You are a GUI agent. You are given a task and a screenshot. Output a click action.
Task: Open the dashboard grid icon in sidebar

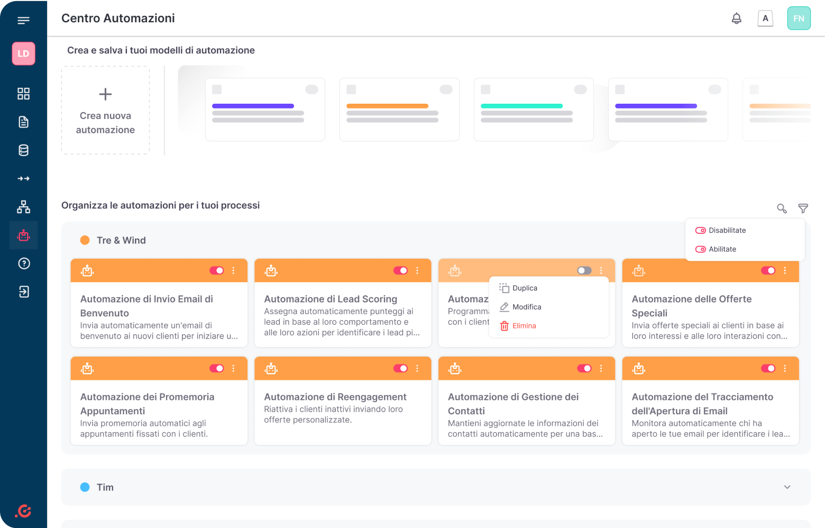[23, 94]
